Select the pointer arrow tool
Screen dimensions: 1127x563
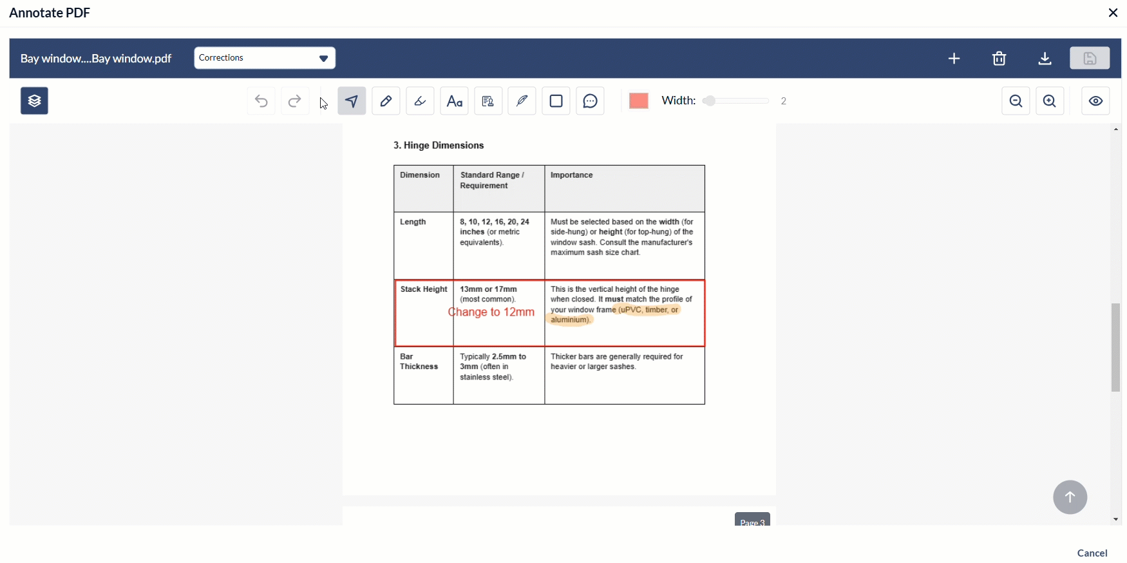point(352,101)
